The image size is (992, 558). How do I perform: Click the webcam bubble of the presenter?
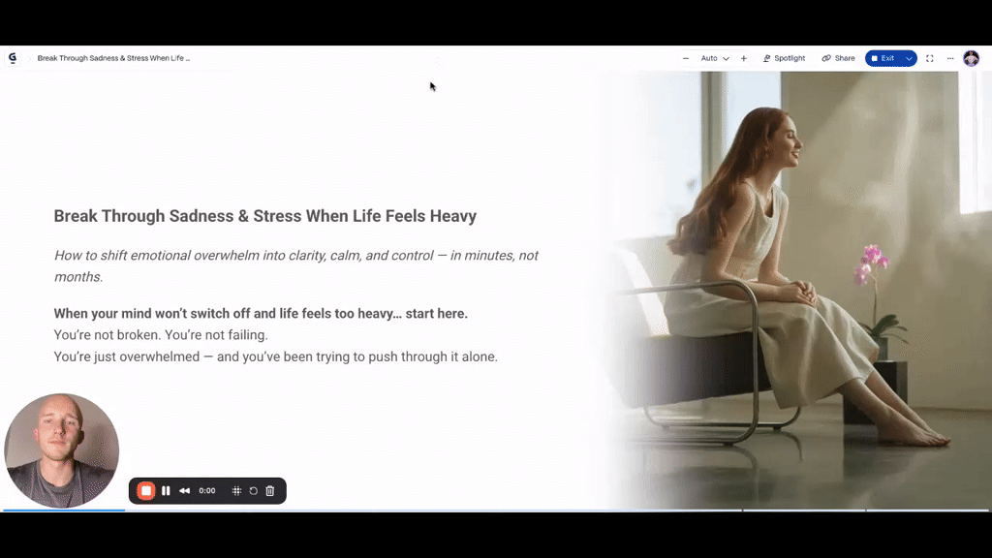pos(61,451)
